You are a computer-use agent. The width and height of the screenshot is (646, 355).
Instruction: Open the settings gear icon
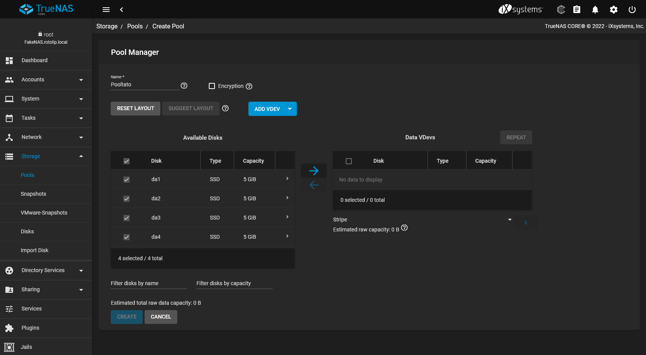click(x=613, y=10)
